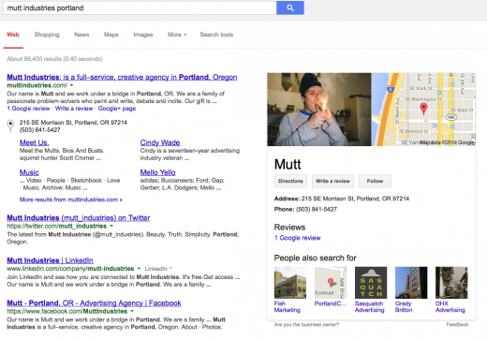Open the 'Mello Yello' sitelink

pyautogui.click(x=157, y=172)
